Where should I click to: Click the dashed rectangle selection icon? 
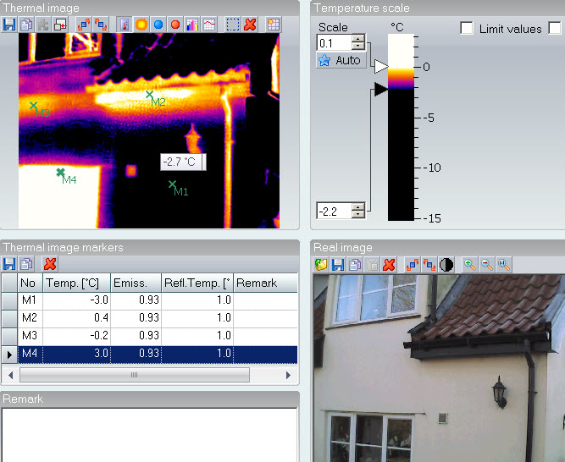click(233, 25)
